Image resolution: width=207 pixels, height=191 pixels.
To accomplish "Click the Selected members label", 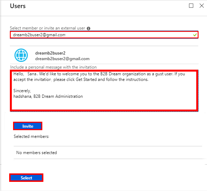I will 31,136.
